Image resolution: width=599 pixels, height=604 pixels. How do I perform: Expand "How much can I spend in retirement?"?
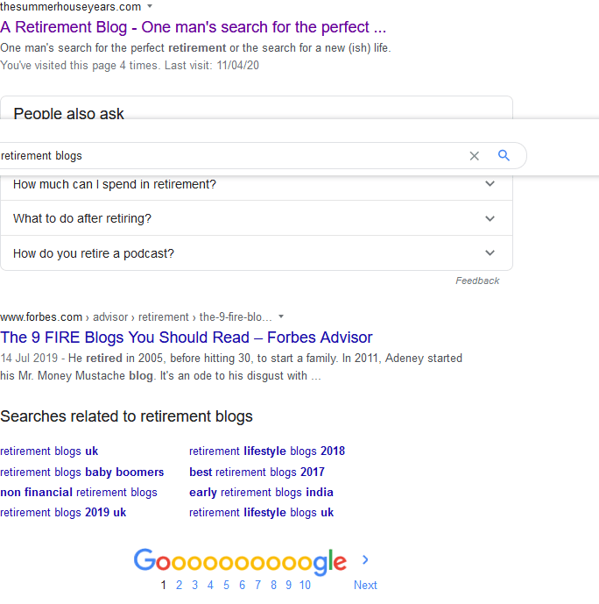click(x=257, y=184)
